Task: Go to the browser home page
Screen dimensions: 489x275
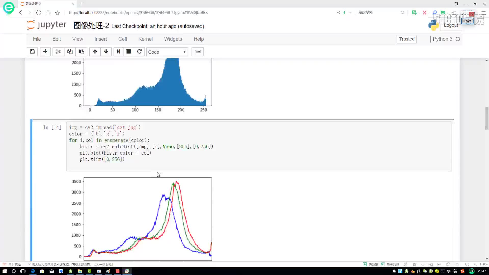Action: coord(48,13)
